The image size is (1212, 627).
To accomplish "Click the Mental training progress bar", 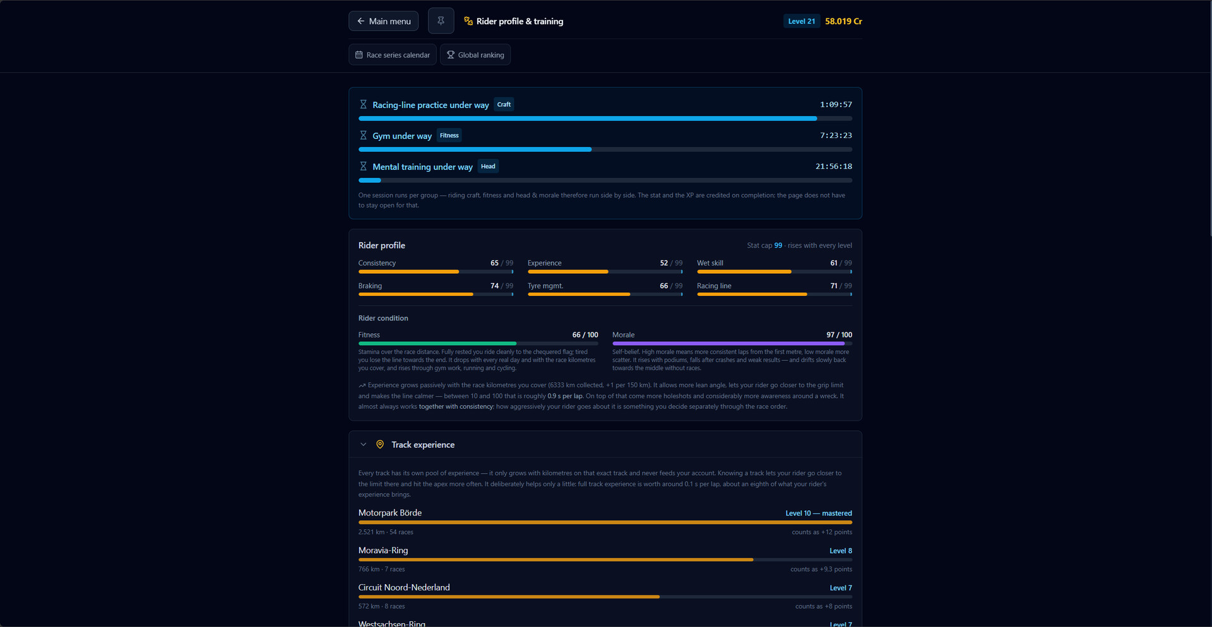I will pyautogui.click(x=605, y=180).
